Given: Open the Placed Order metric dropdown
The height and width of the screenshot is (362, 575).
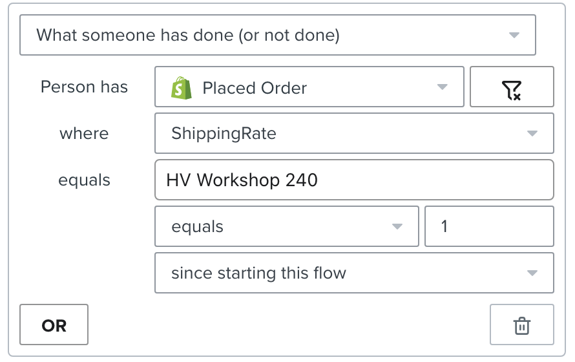Looking at the screenshot, I should pos(309,87).
